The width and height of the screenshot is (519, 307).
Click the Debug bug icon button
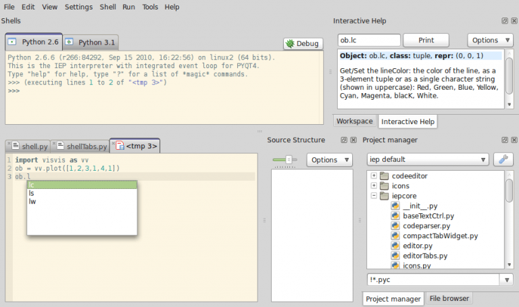click(x=302, y=43)
